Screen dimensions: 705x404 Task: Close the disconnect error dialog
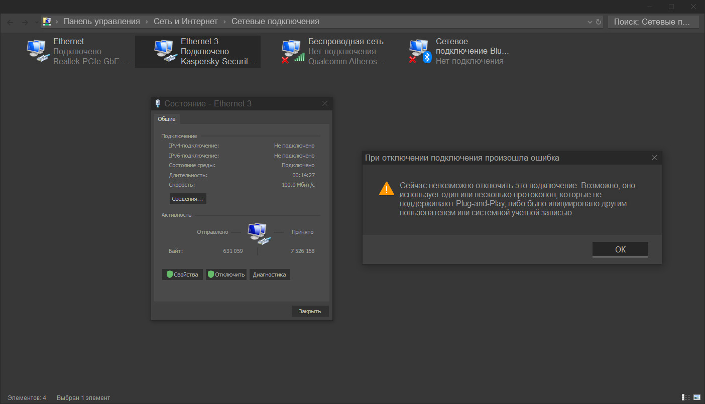pyautogui.click(x=654, y=158)
